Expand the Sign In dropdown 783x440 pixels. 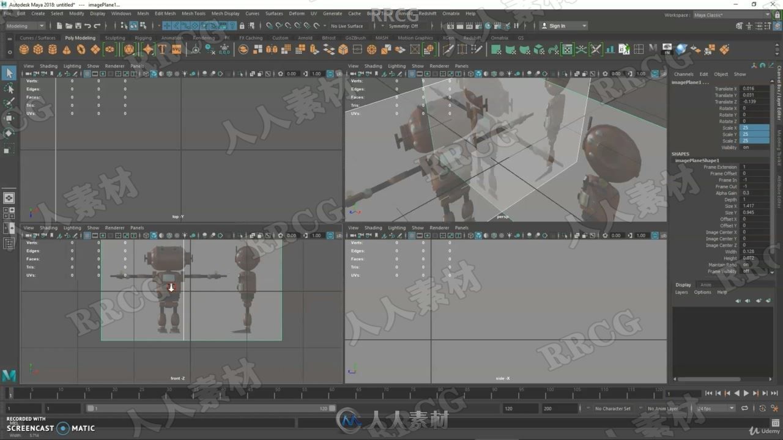click(563, 26)
